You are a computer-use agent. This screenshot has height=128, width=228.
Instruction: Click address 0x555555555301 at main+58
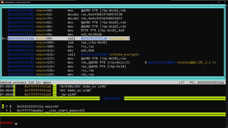pos(21,10)
